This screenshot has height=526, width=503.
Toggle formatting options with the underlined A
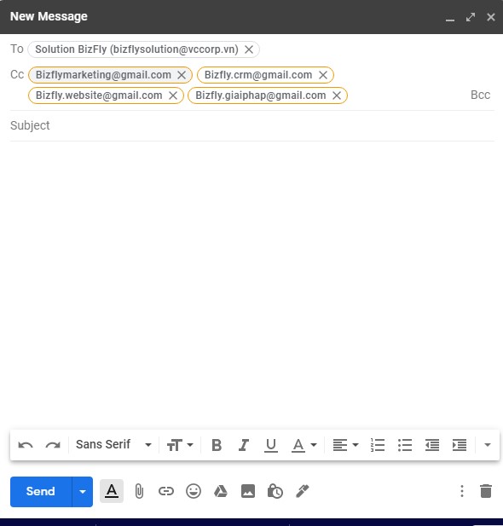[x=112, y=491]
